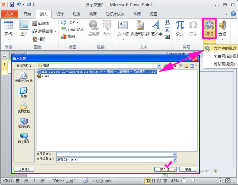Open the 插入 button's dropdown arrow
This screenshot has width=238, height=185.
click(176, 169)
